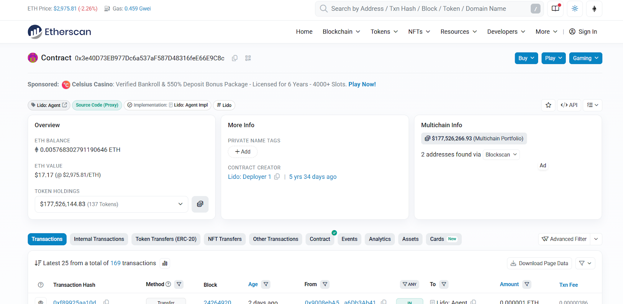Open the Tokens menu

click(x=384, y=31)
